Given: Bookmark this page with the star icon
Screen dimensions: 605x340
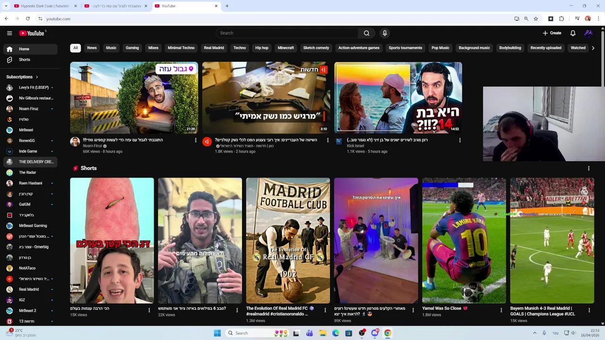Looking at the screenshot, I should 536,19.
